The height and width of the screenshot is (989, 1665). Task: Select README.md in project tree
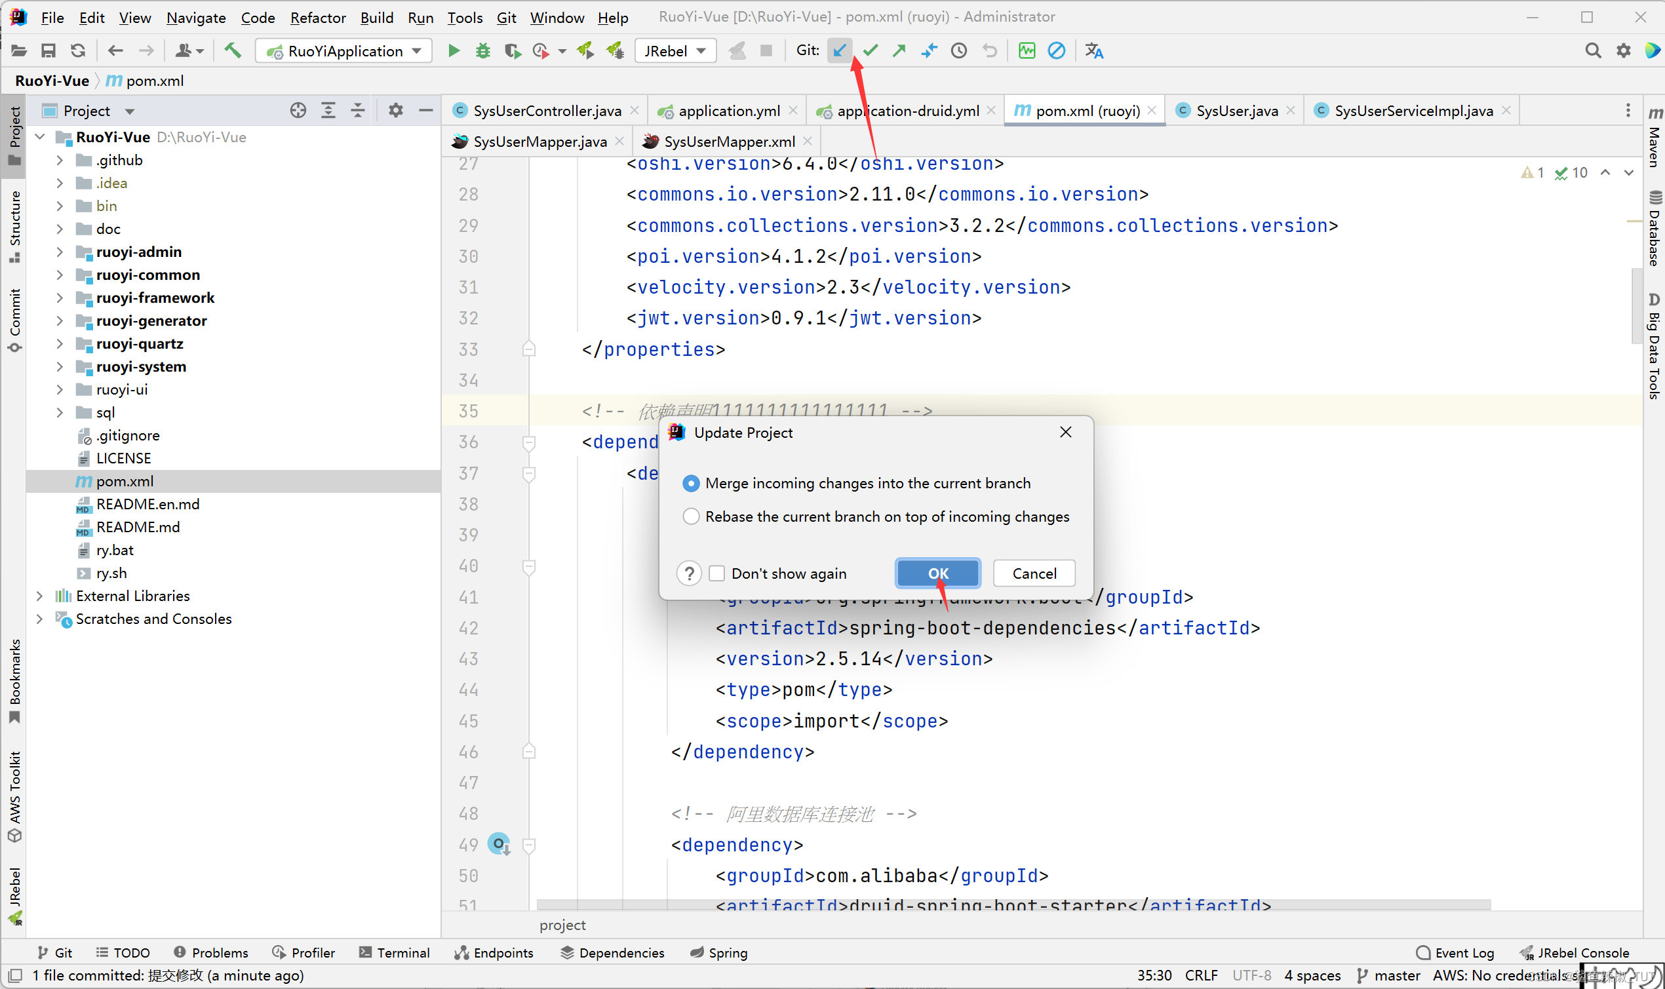tap(138, 527)
